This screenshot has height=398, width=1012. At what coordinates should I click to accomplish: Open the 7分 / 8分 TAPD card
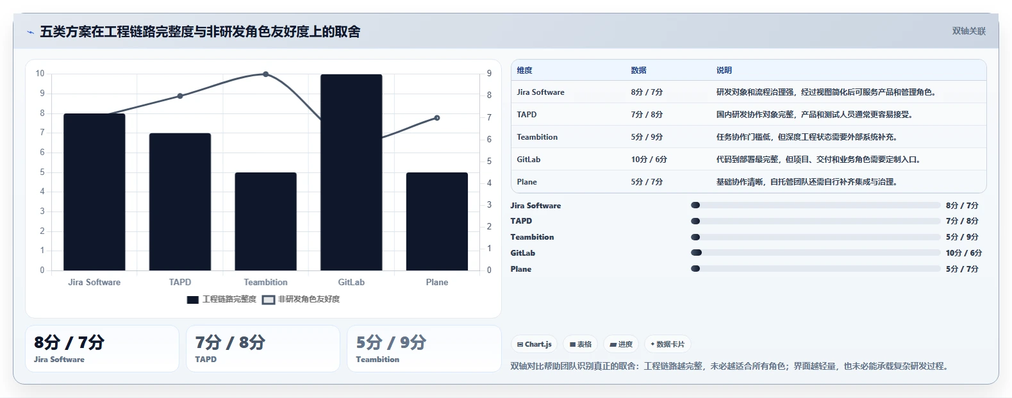pyautogui.click(x=263, y=349)
